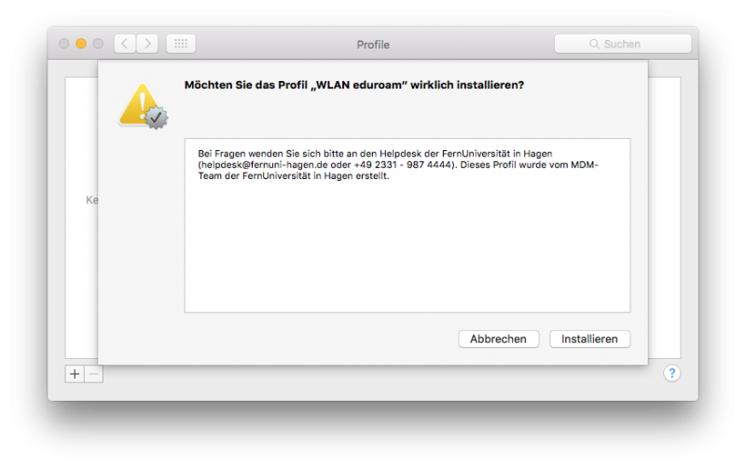Click the profile description text box
Screen dimensions: 746x469
(408, 226)
